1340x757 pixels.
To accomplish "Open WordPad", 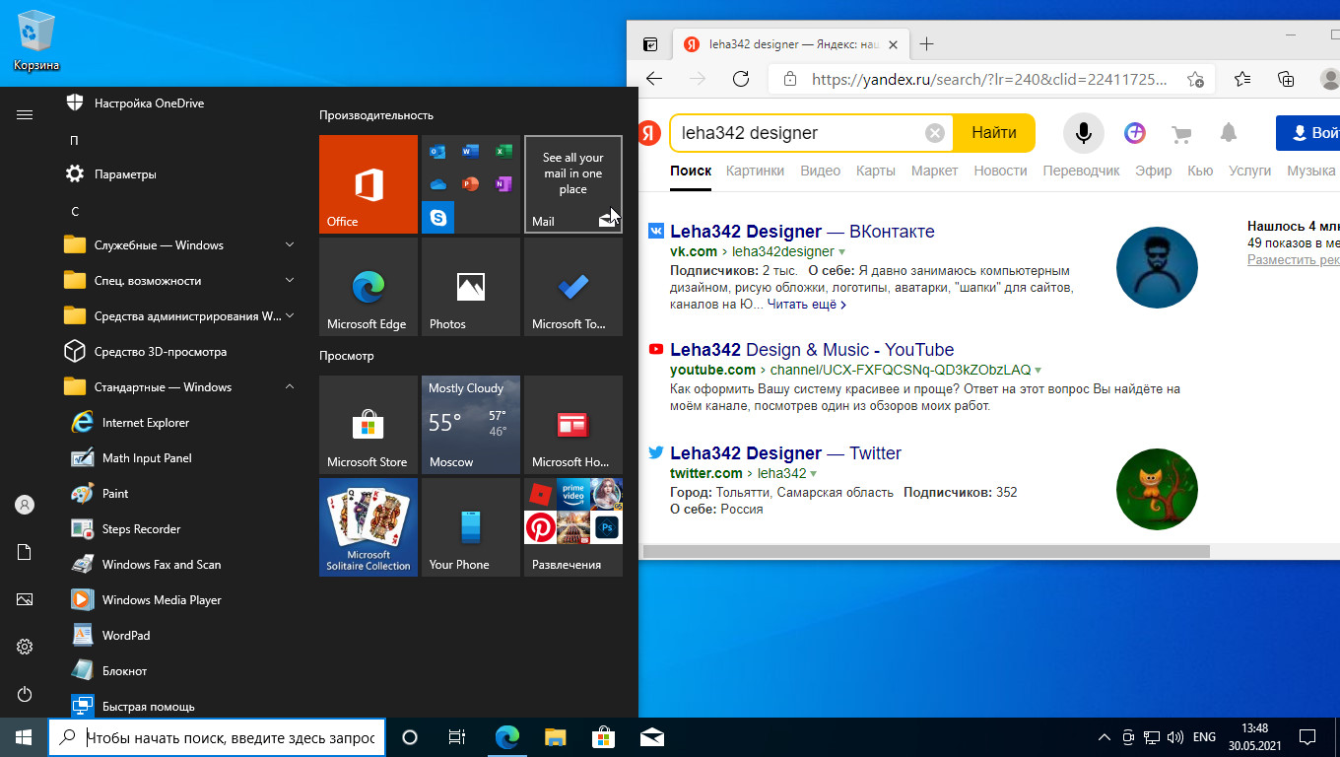I will coord(181,636).
